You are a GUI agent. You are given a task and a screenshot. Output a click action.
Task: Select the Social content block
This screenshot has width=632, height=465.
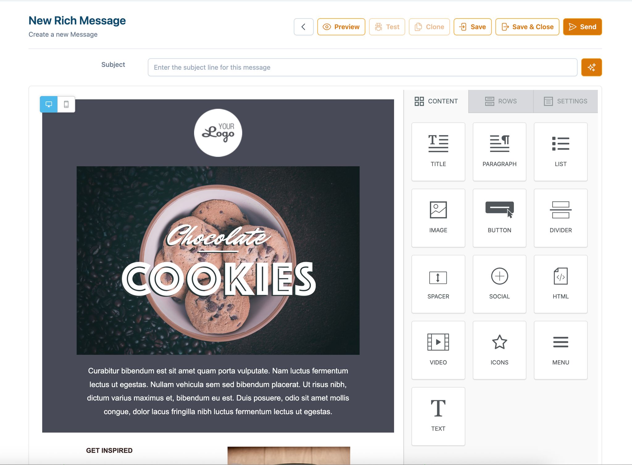pyautogui.click(x=499, y=284)
